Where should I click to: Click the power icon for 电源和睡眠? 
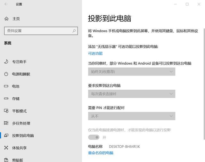coord(6,74)
